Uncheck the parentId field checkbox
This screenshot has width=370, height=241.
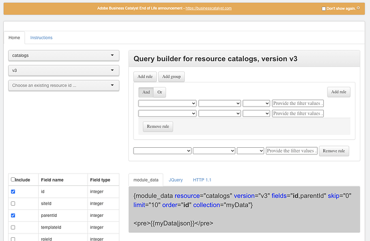[13, 216]
